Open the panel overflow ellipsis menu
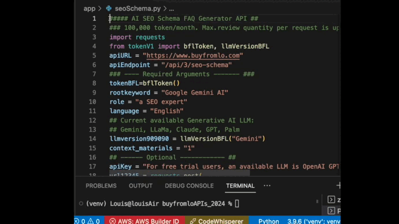The height and width of the screenshot is (224, 399). click(267, 186)
